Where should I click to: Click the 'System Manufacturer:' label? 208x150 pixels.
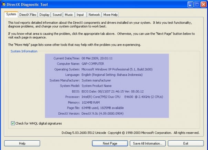point(65,80)
